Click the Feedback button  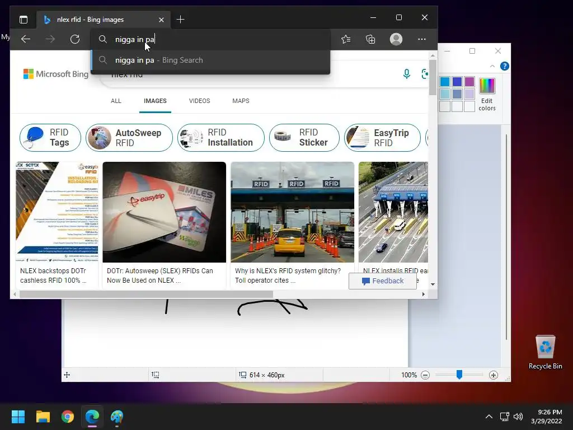pyautogui.click(x=383, y=281)
